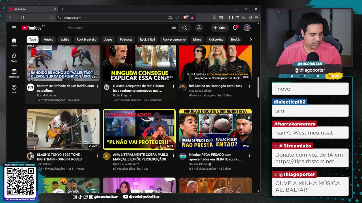Click the search magnifier button
The width and height of the screenshot is (362, 203).
point(184,28)
